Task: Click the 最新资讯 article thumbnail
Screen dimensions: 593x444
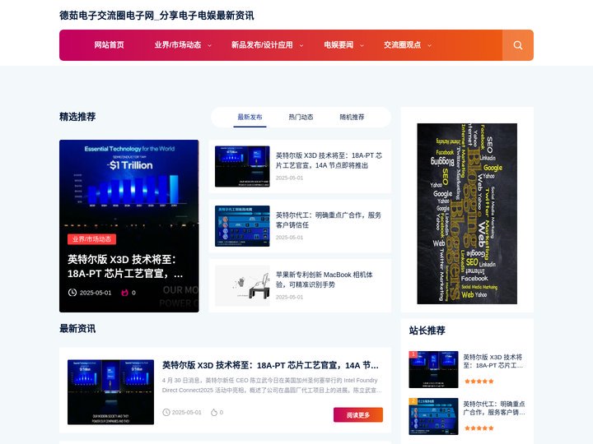Action: (x=111, y=392)
